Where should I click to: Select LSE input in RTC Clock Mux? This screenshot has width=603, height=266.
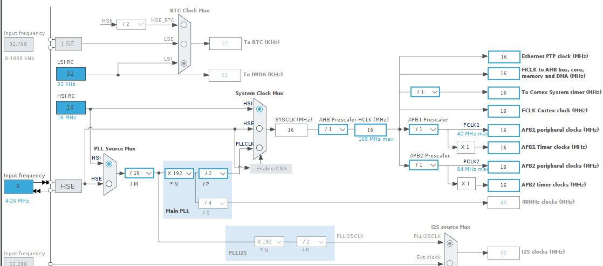184,44
